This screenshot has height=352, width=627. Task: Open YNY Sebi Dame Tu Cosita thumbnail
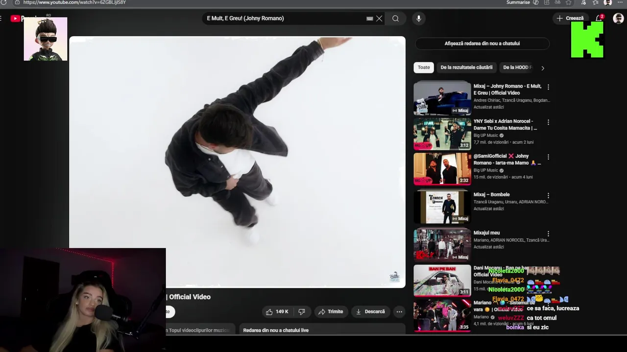click(x=442, y=134)
